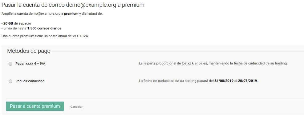
Task: Click the proportional part description text
Action: (x=213, y=63)
